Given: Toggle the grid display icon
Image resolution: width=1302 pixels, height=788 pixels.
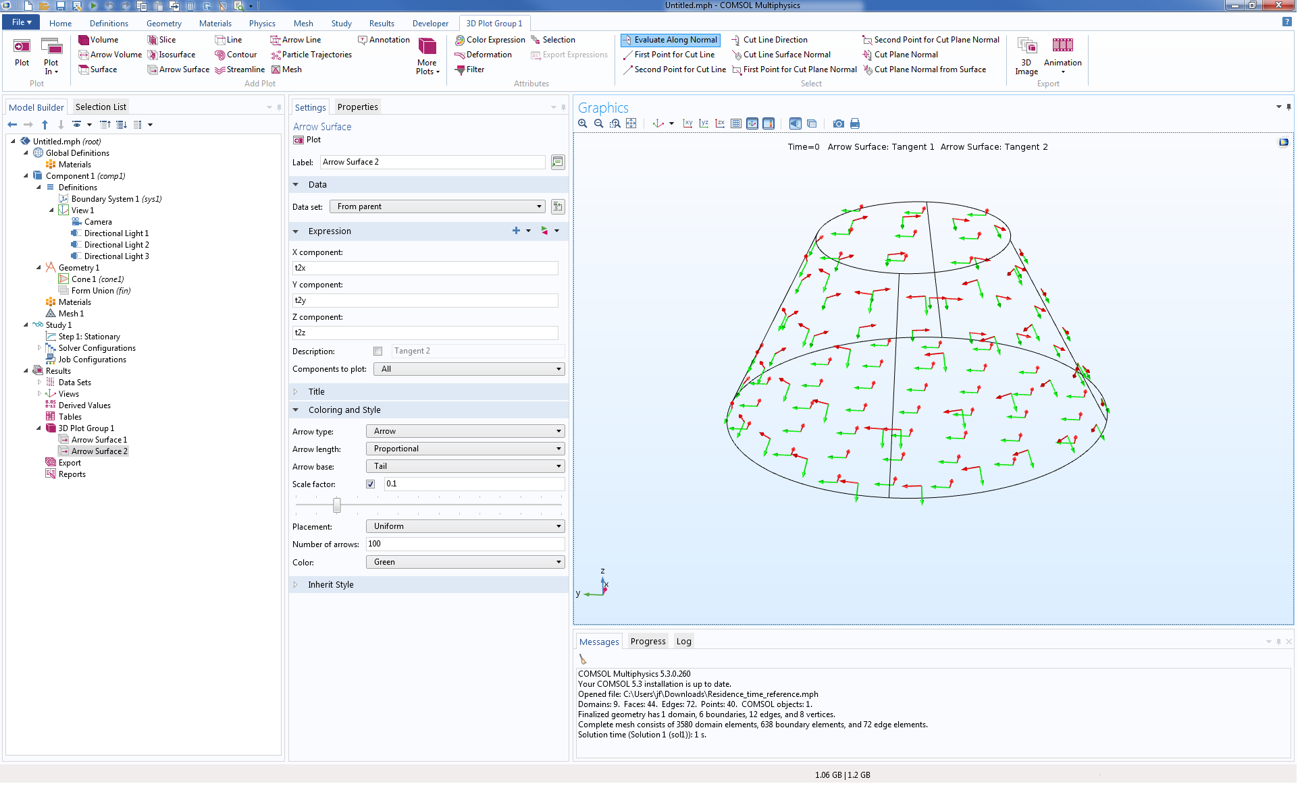Looking at the screenshot, I should pyautogui.click(x=736, y=123).
